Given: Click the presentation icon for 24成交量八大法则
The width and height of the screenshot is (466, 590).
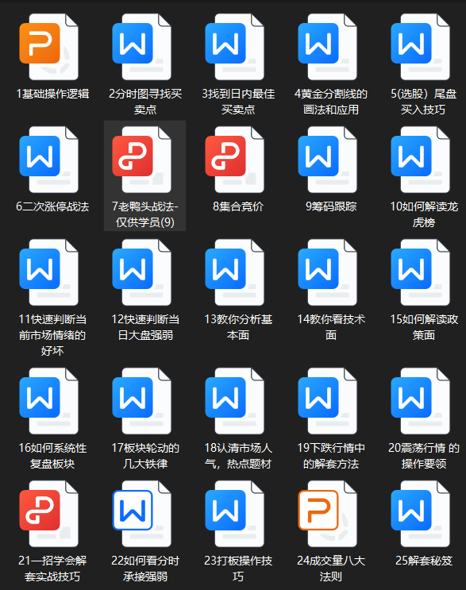Looking at the screenshot, I should point(328,514).
